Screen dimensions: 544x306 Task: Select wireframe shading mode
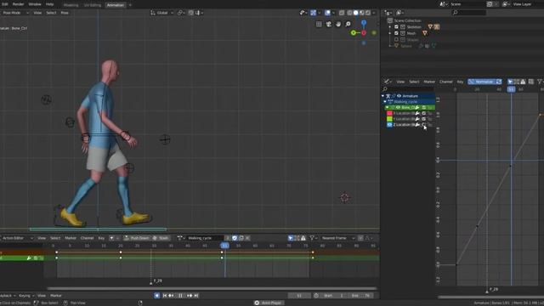[x=349, y=13]
